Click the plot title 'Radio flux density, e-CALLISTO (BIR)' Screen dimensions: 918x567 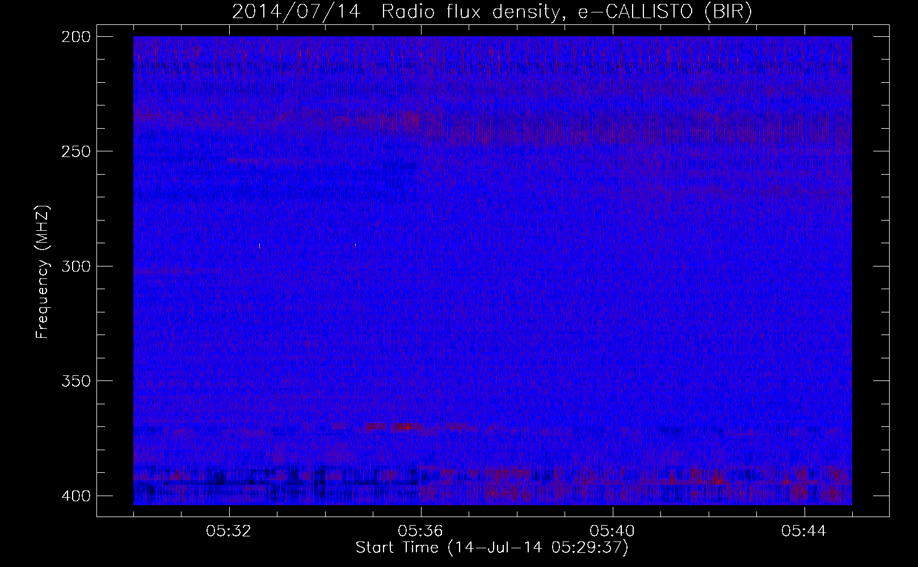click(x=566, y=12)
